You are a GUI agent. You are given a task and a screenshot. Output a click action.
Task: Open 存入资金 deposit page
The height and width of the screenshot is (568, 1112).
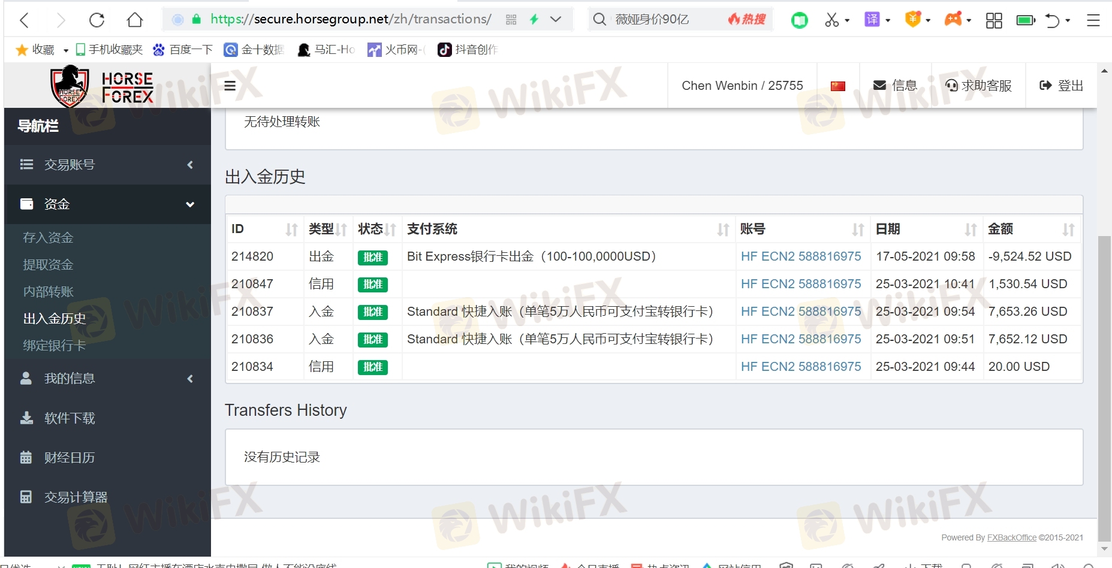pyautogui.click(x=48, y=238)
